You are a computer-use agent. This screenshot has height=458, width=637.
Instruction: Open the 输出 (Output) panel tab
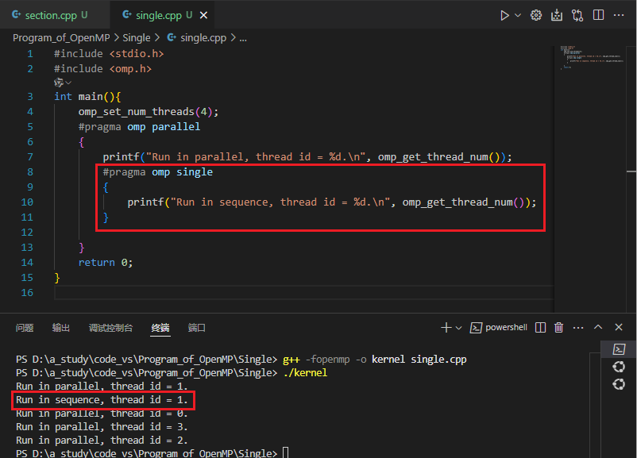pyautogui.click(x=61, y=328)
